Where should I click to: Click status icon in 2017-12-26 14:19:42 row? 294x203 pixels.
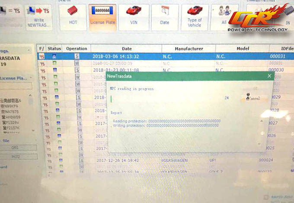point(61,160)
